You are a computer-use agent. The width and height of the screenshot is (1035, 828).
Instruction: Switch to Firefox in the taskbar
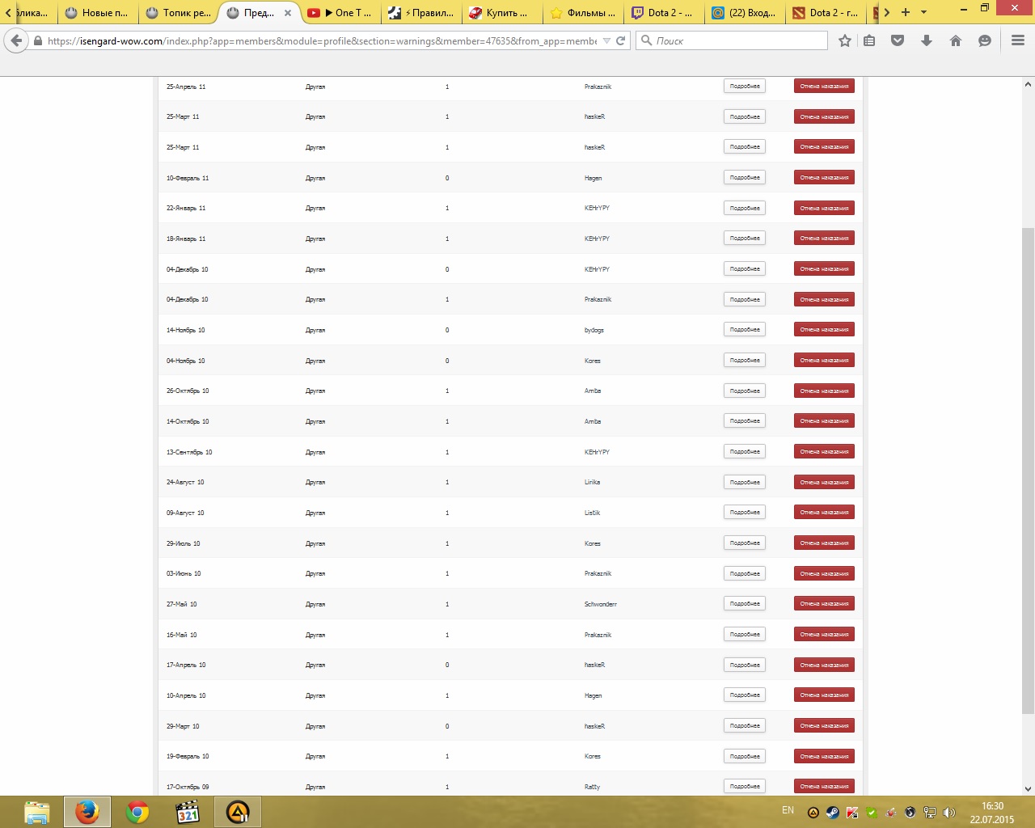[87, 812]
